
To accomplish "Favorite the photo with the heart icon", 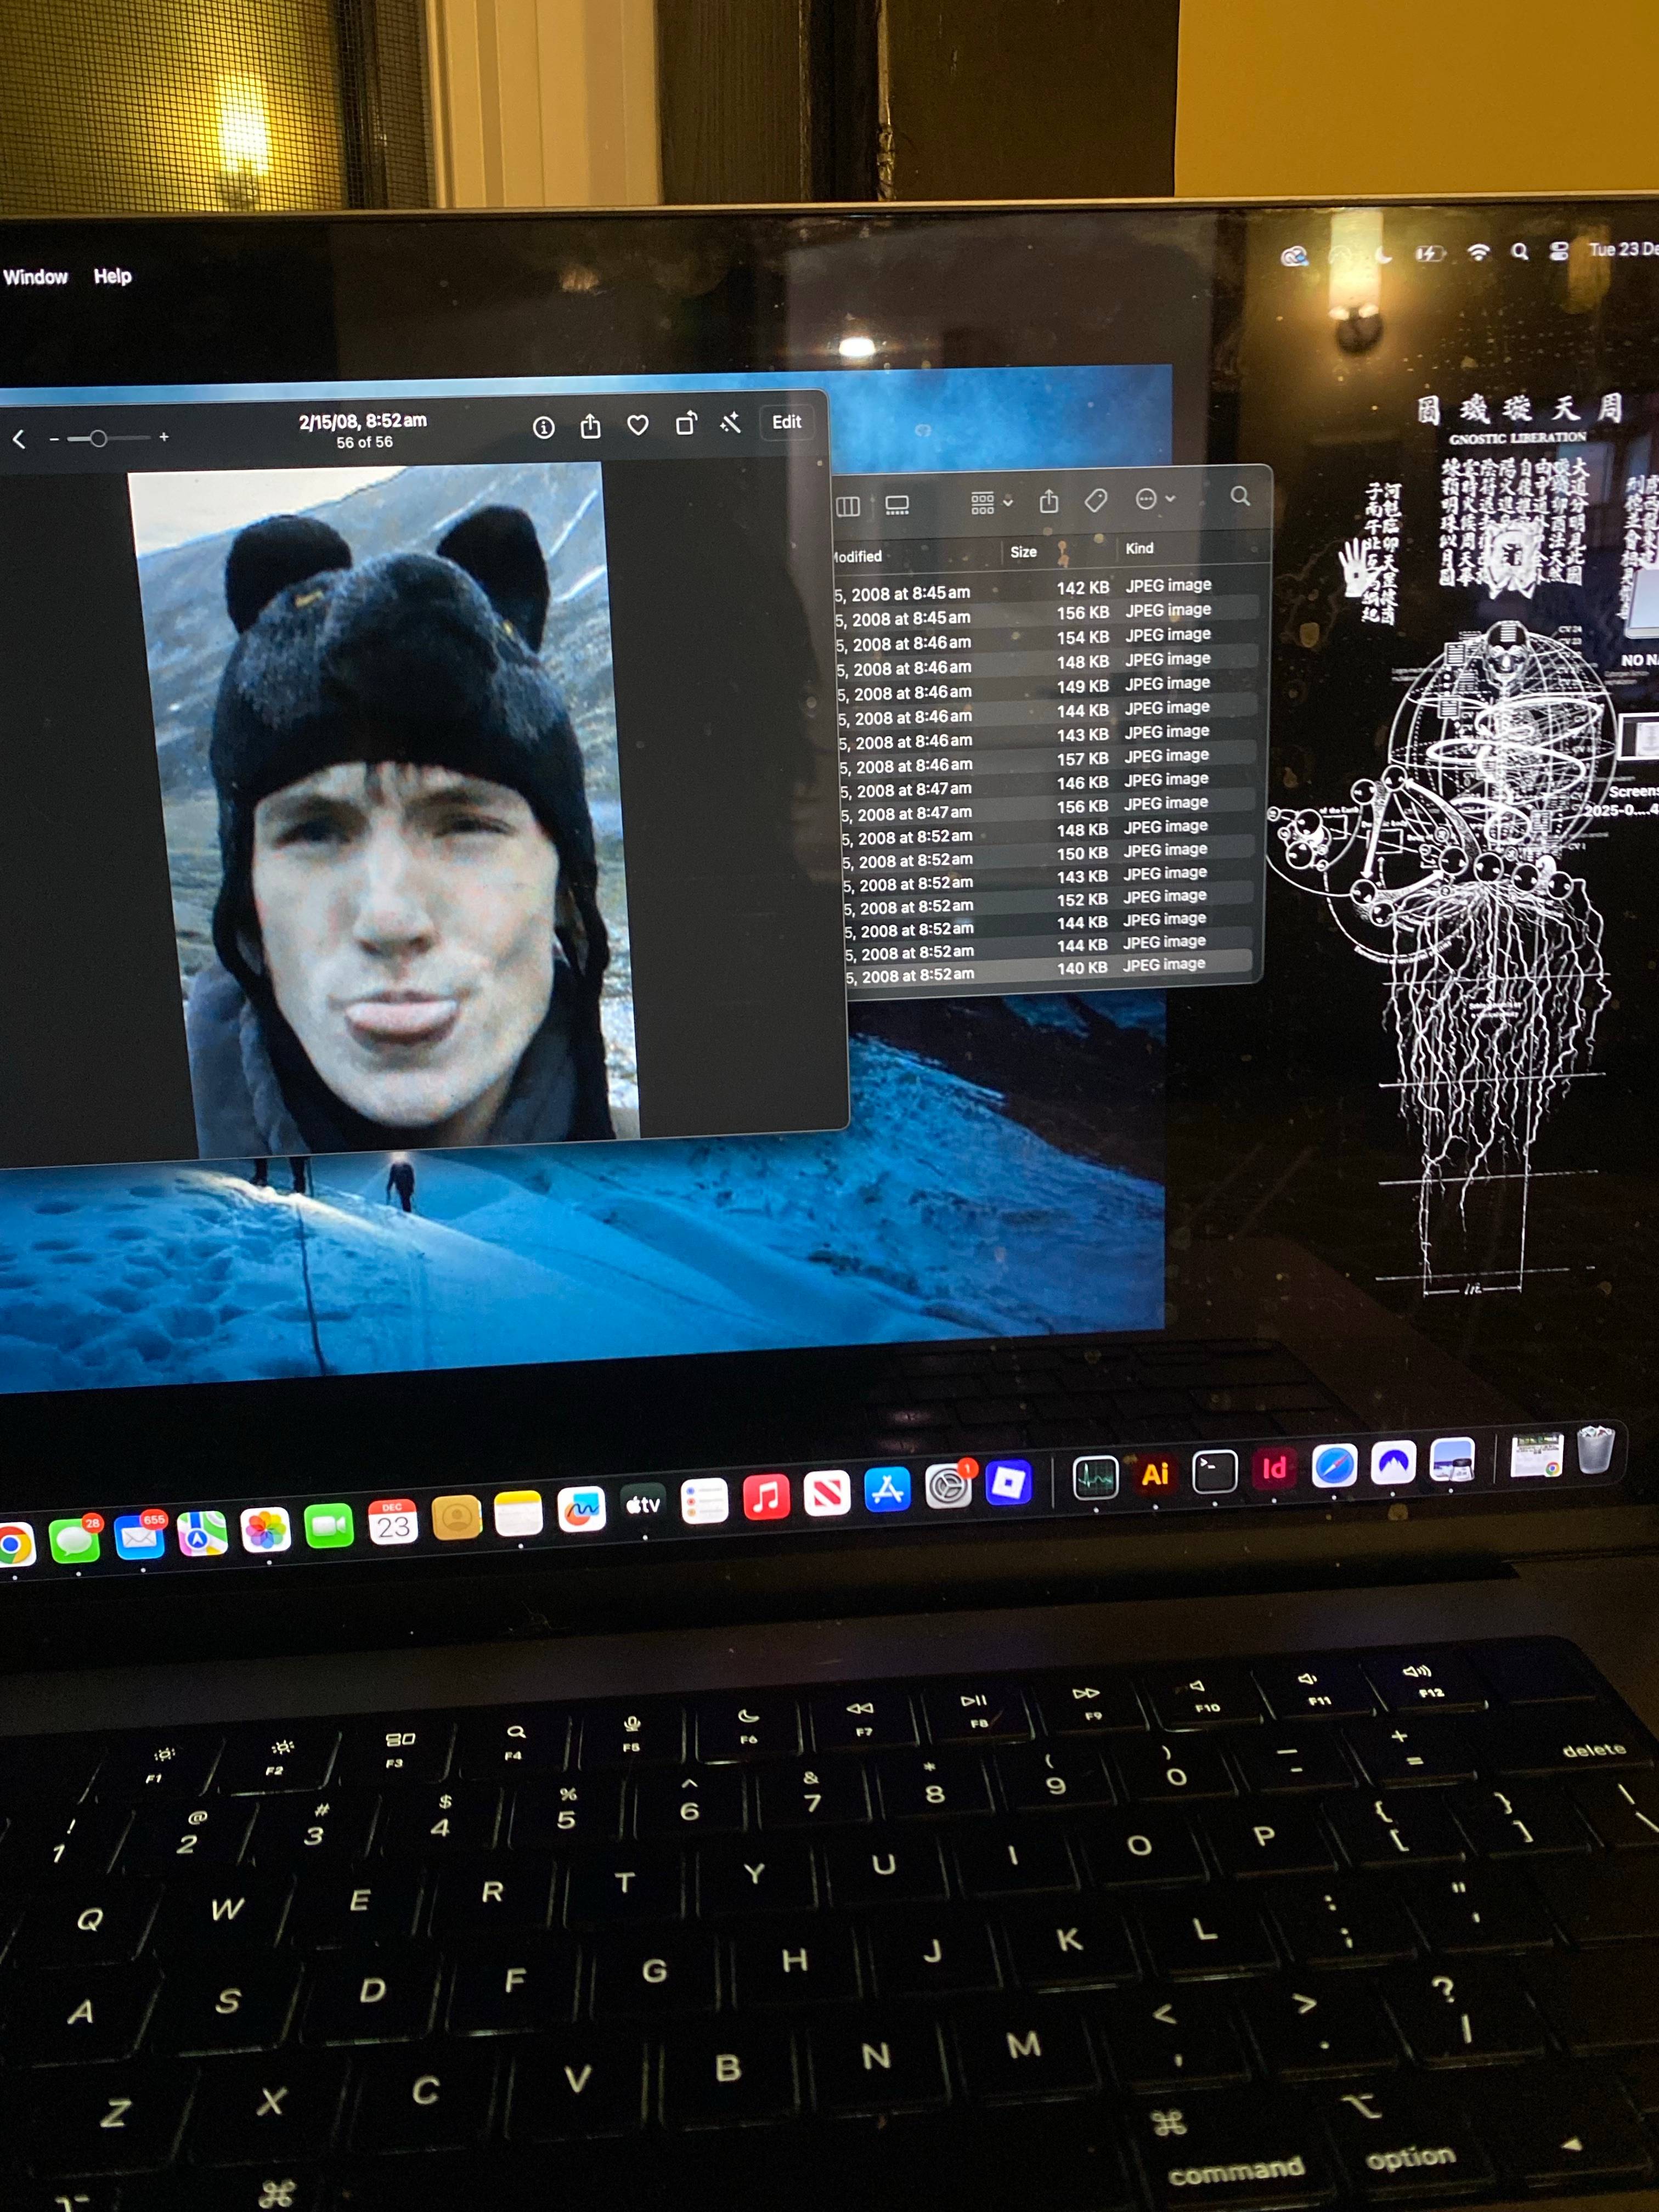I will (x=637, y=425).
